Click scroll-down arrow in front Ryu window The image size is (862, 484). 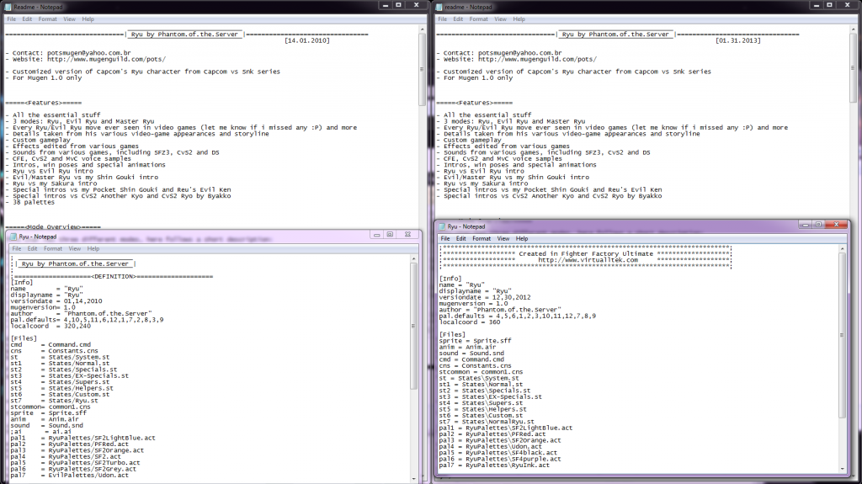[842, 469]
